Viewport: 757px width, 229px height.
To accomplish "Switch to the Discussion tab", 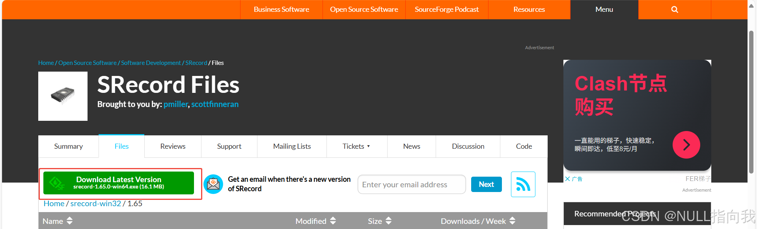I will pyautogui.click(x=468, y=146).
